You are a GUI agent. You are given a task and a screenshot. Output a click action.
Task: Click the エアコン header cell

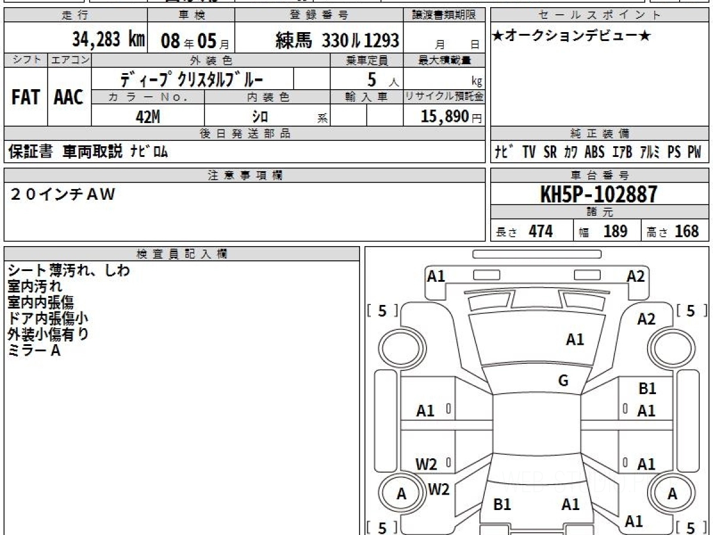pyautogui.click(x=70, y=59)
